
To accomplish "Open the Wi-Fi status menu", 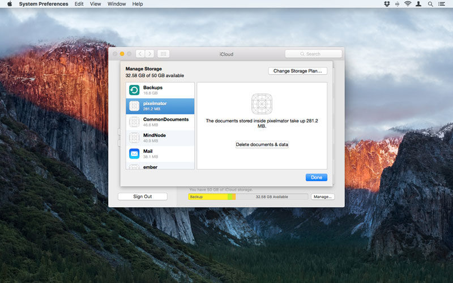I will coord(408,4).
